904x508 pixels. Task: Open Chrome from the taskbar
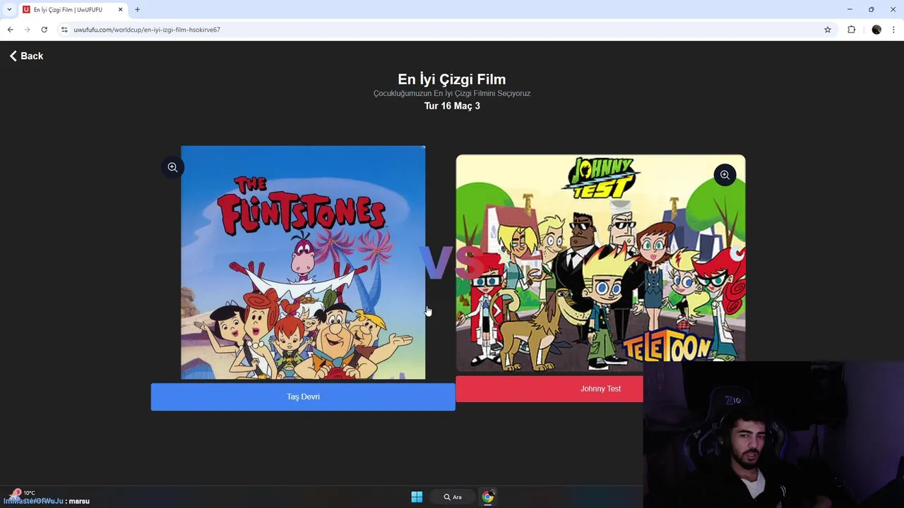click(x=487, y=497)
